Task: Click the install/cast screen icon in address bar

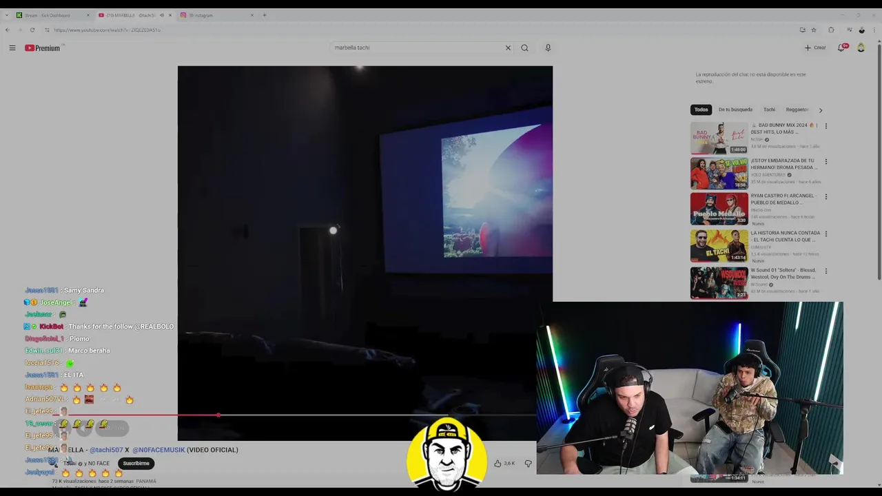Action: point(802,30)
